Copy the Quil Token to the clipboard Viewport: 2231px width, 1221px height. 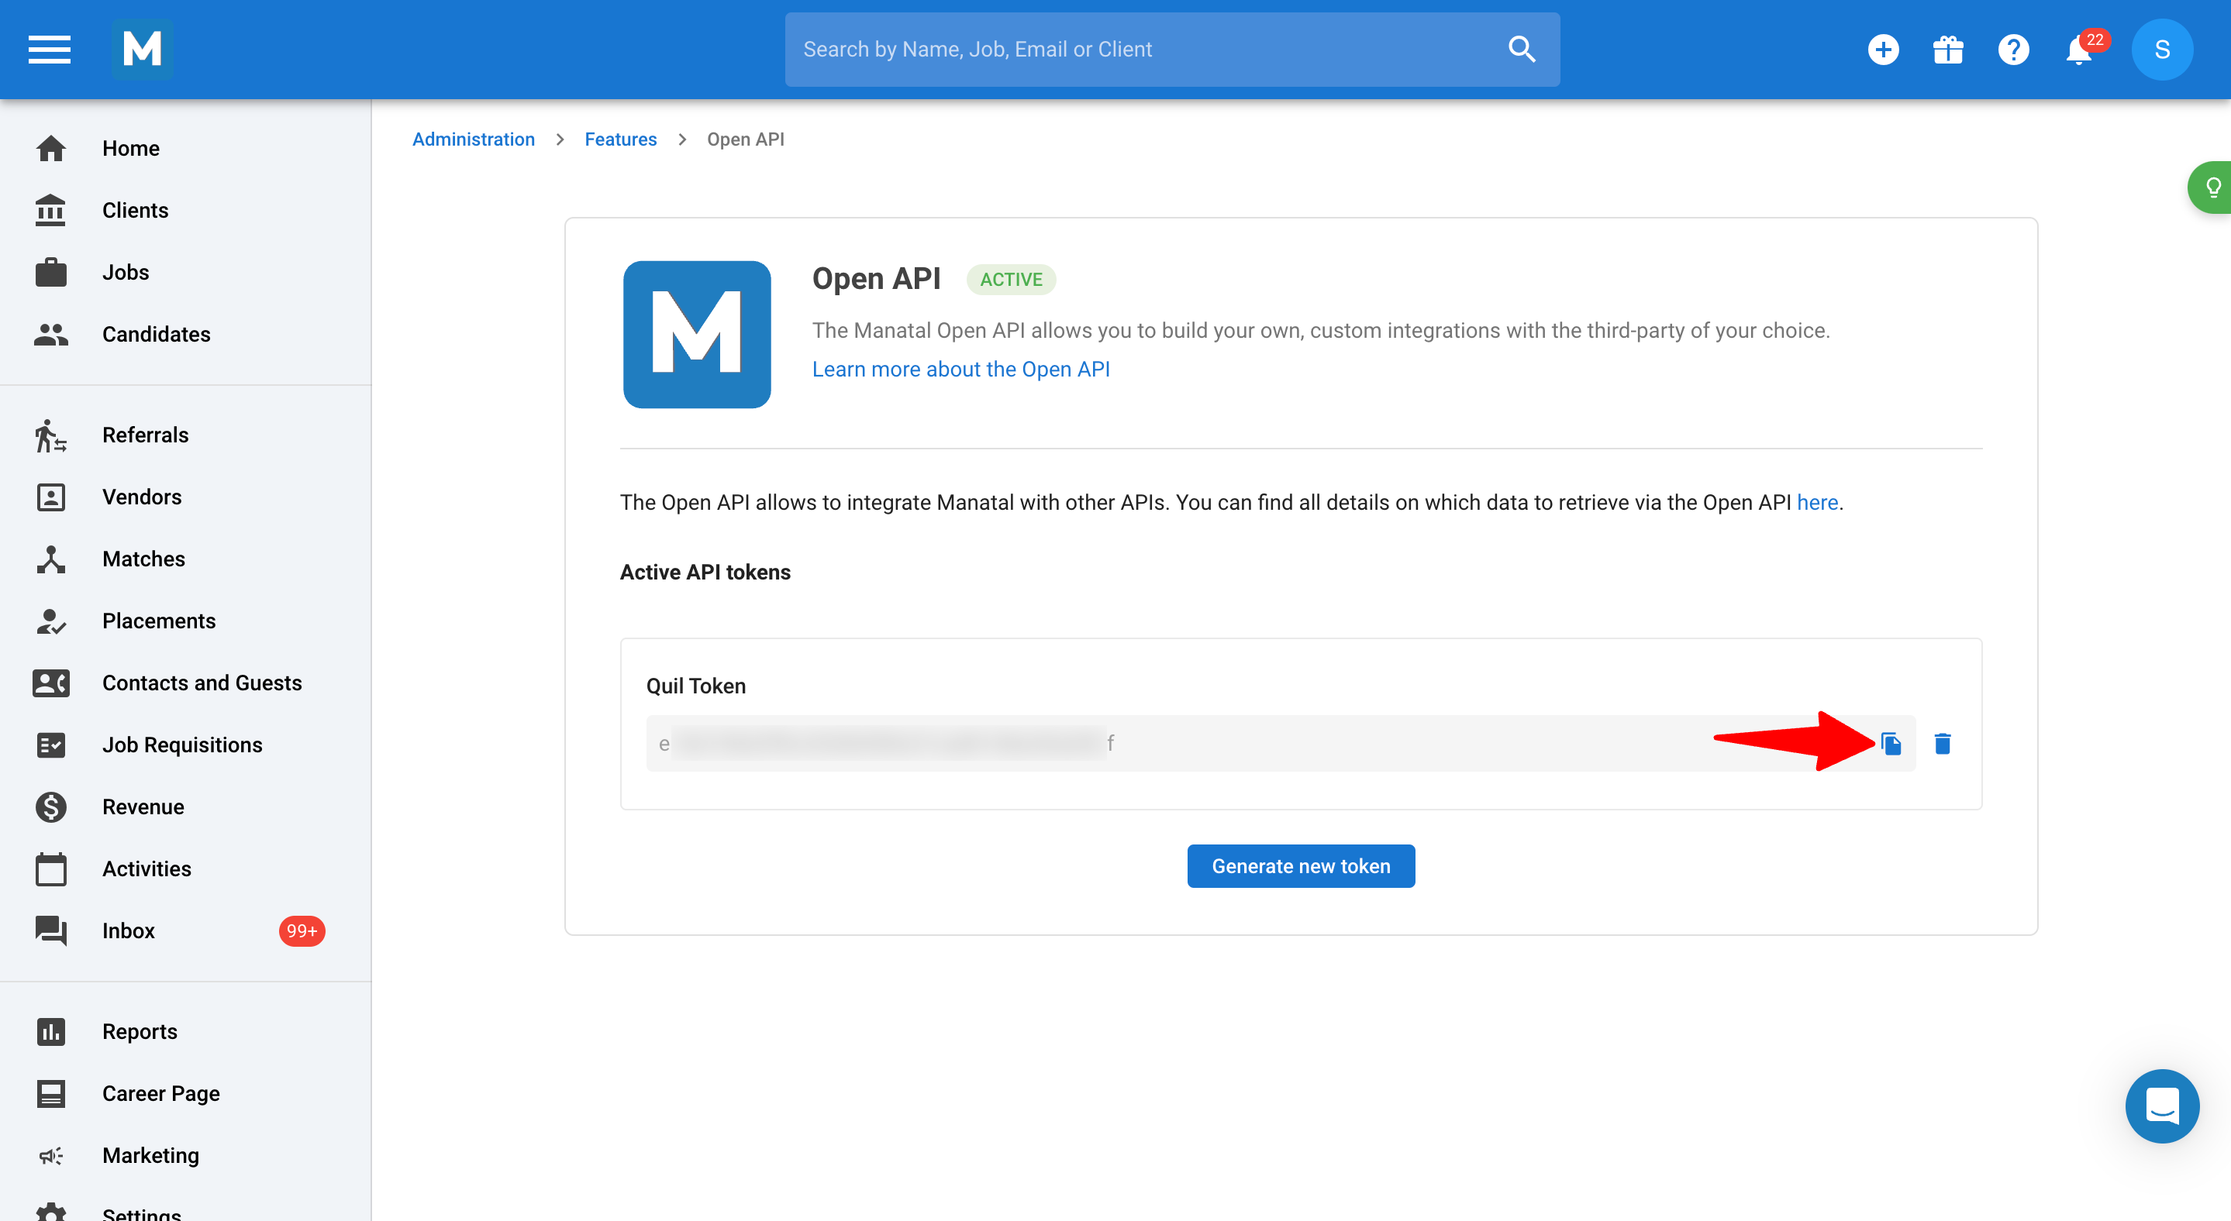[x=1891, y=743]
